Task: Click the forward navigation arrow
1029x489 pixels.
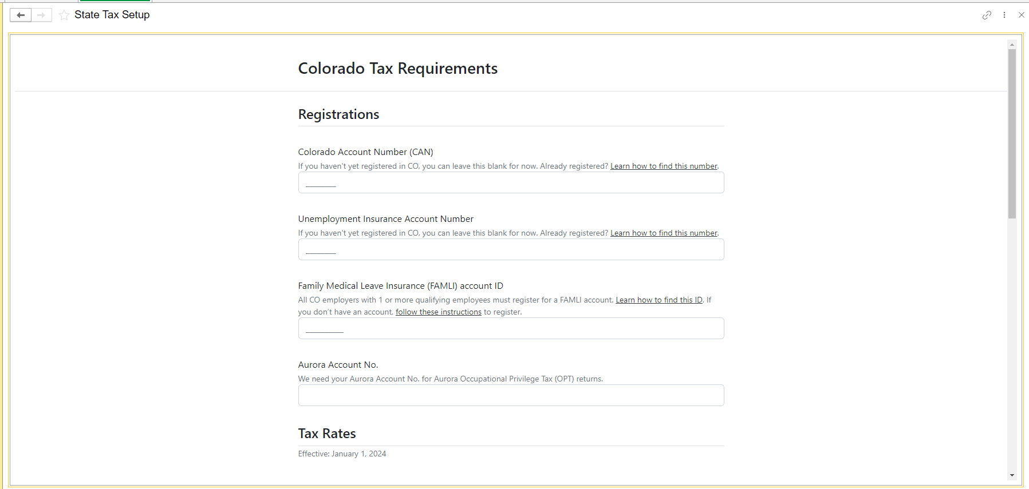Action: point(41,15)
